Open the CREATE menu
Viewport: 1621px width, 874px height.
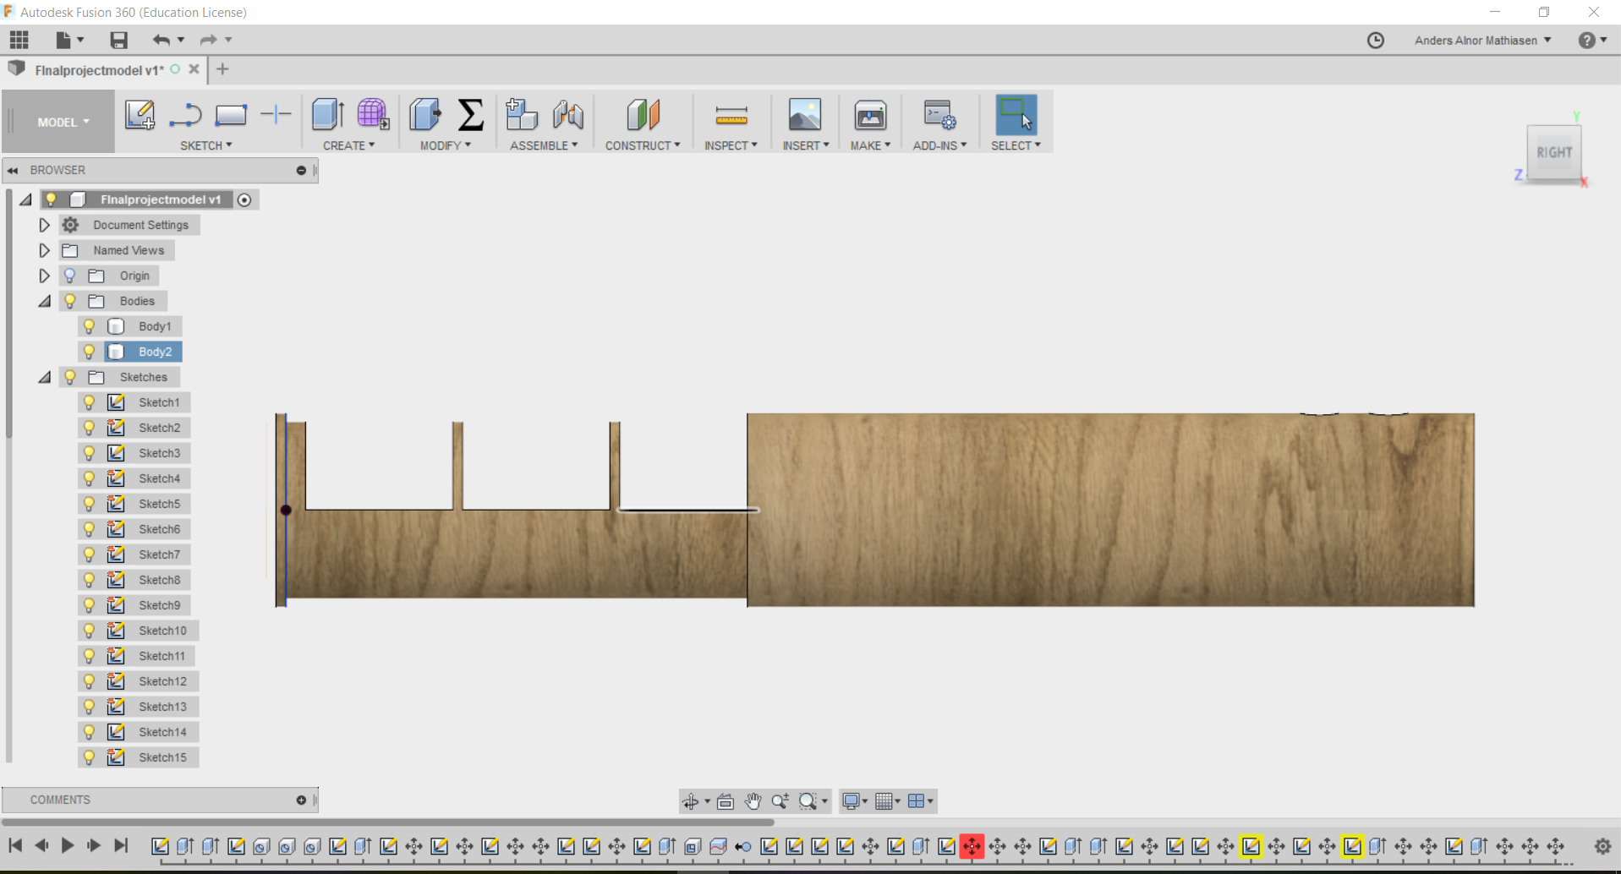click(348, 145)
